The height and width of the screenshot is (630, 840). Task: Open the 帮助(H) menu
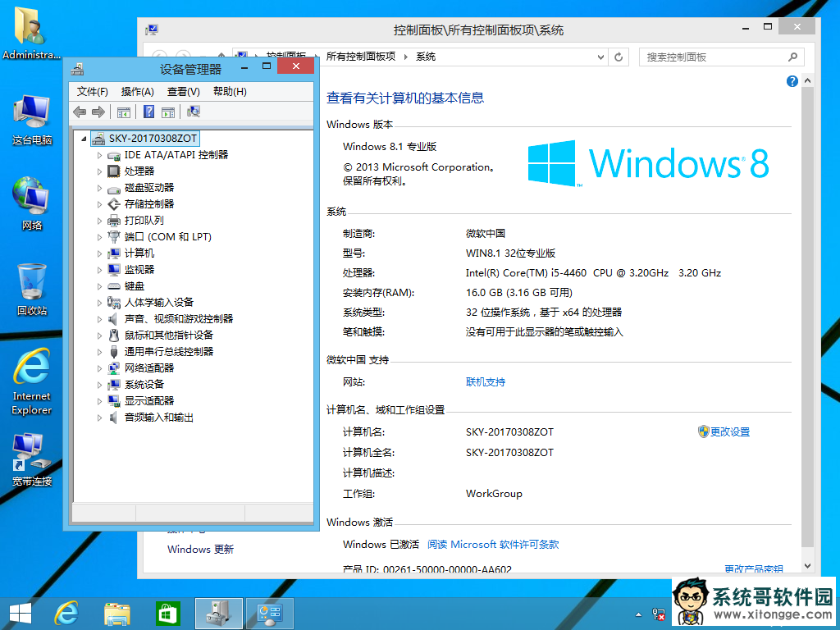click(x=230, y=92)
